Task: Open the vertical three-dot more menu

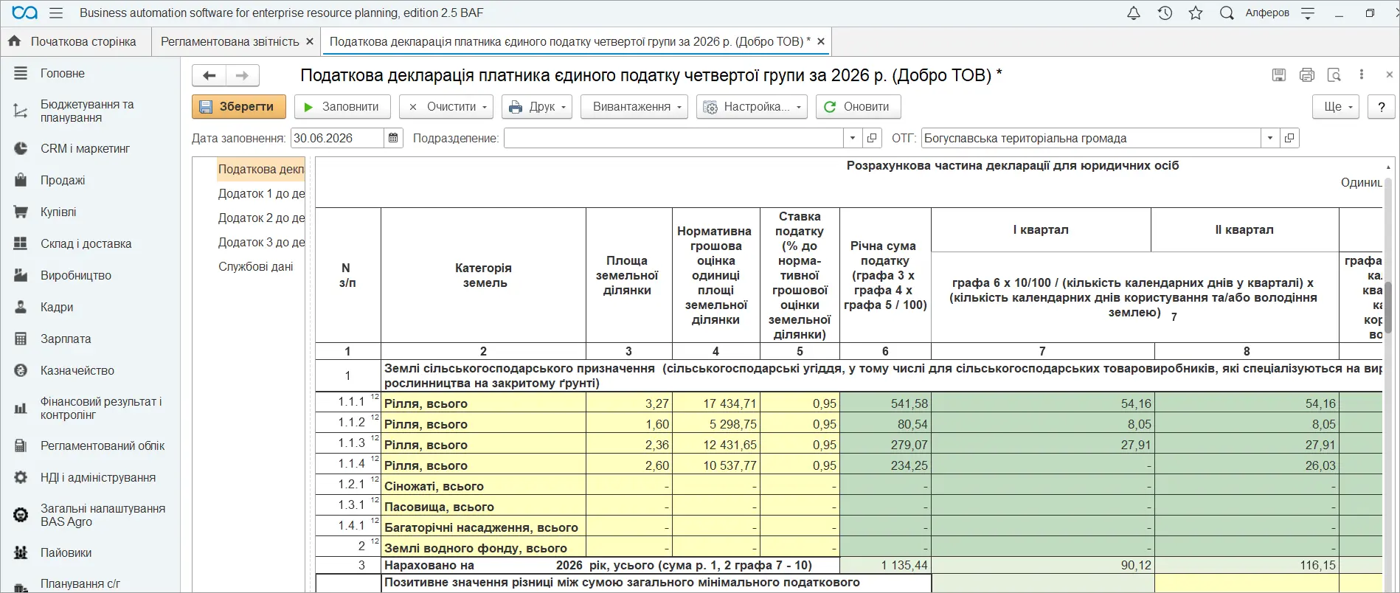Action: 1362,74
